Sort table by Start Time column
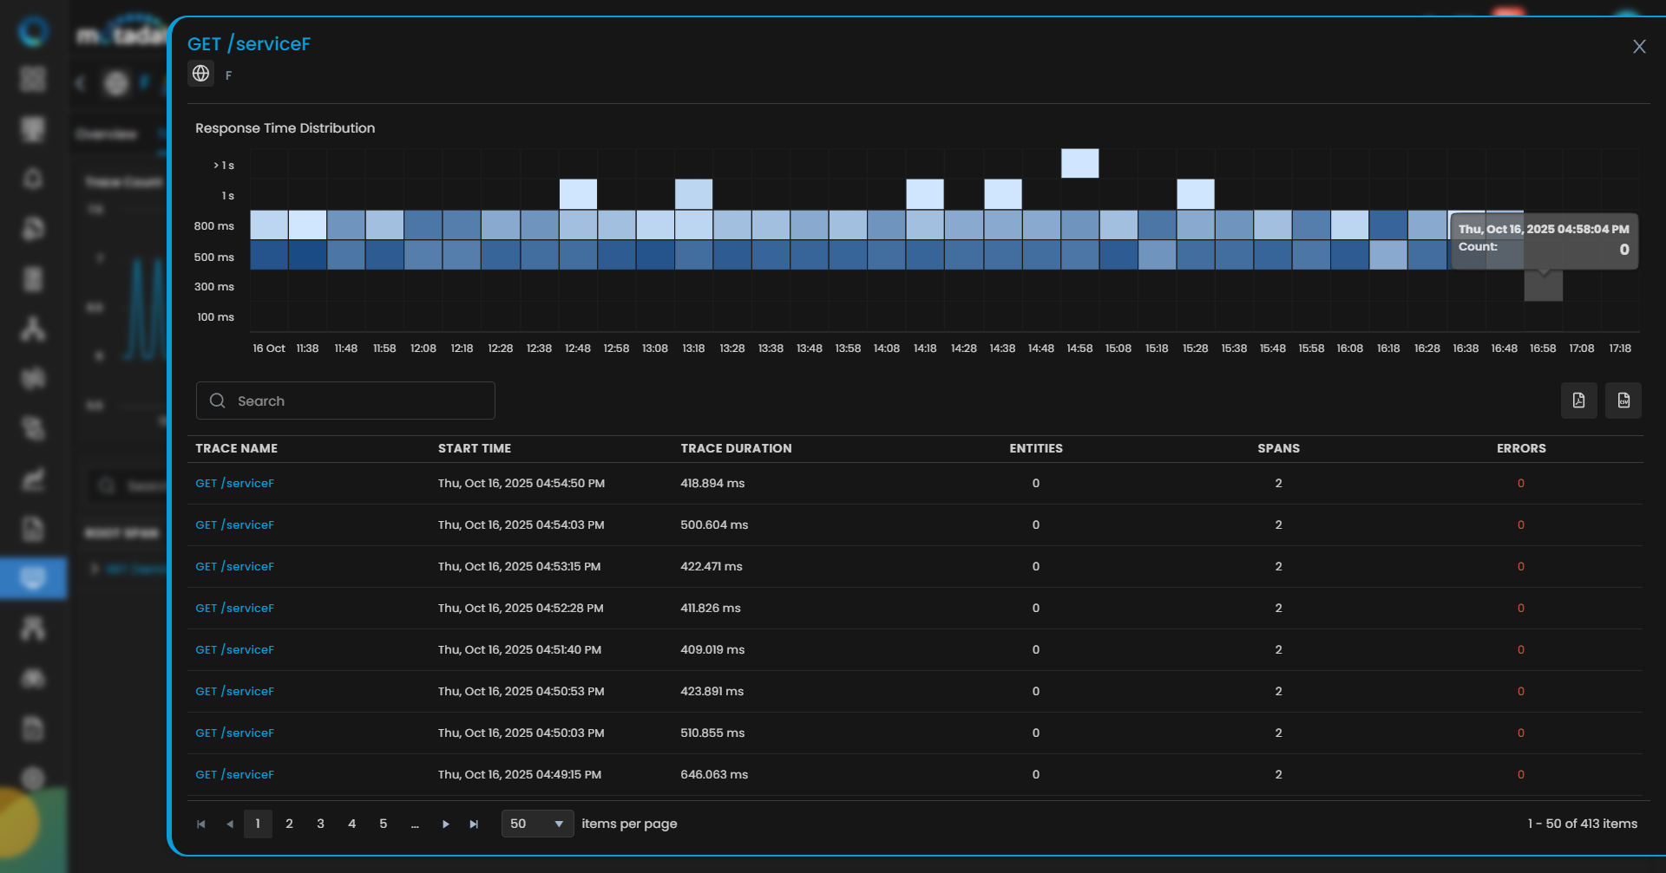The image size is (1666, 873). (x=474, y=448)
